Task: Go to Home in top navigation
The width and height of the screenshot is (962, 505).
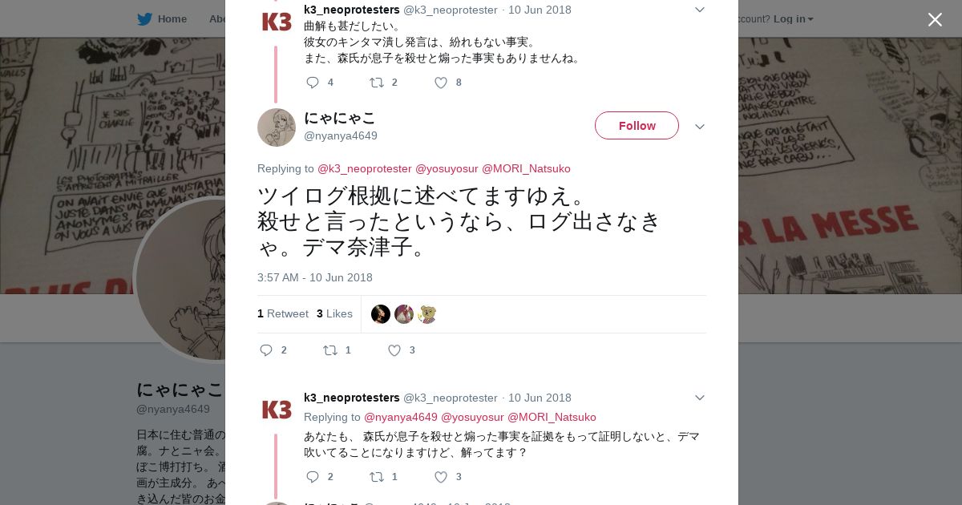Action: [x=172, y=18]
